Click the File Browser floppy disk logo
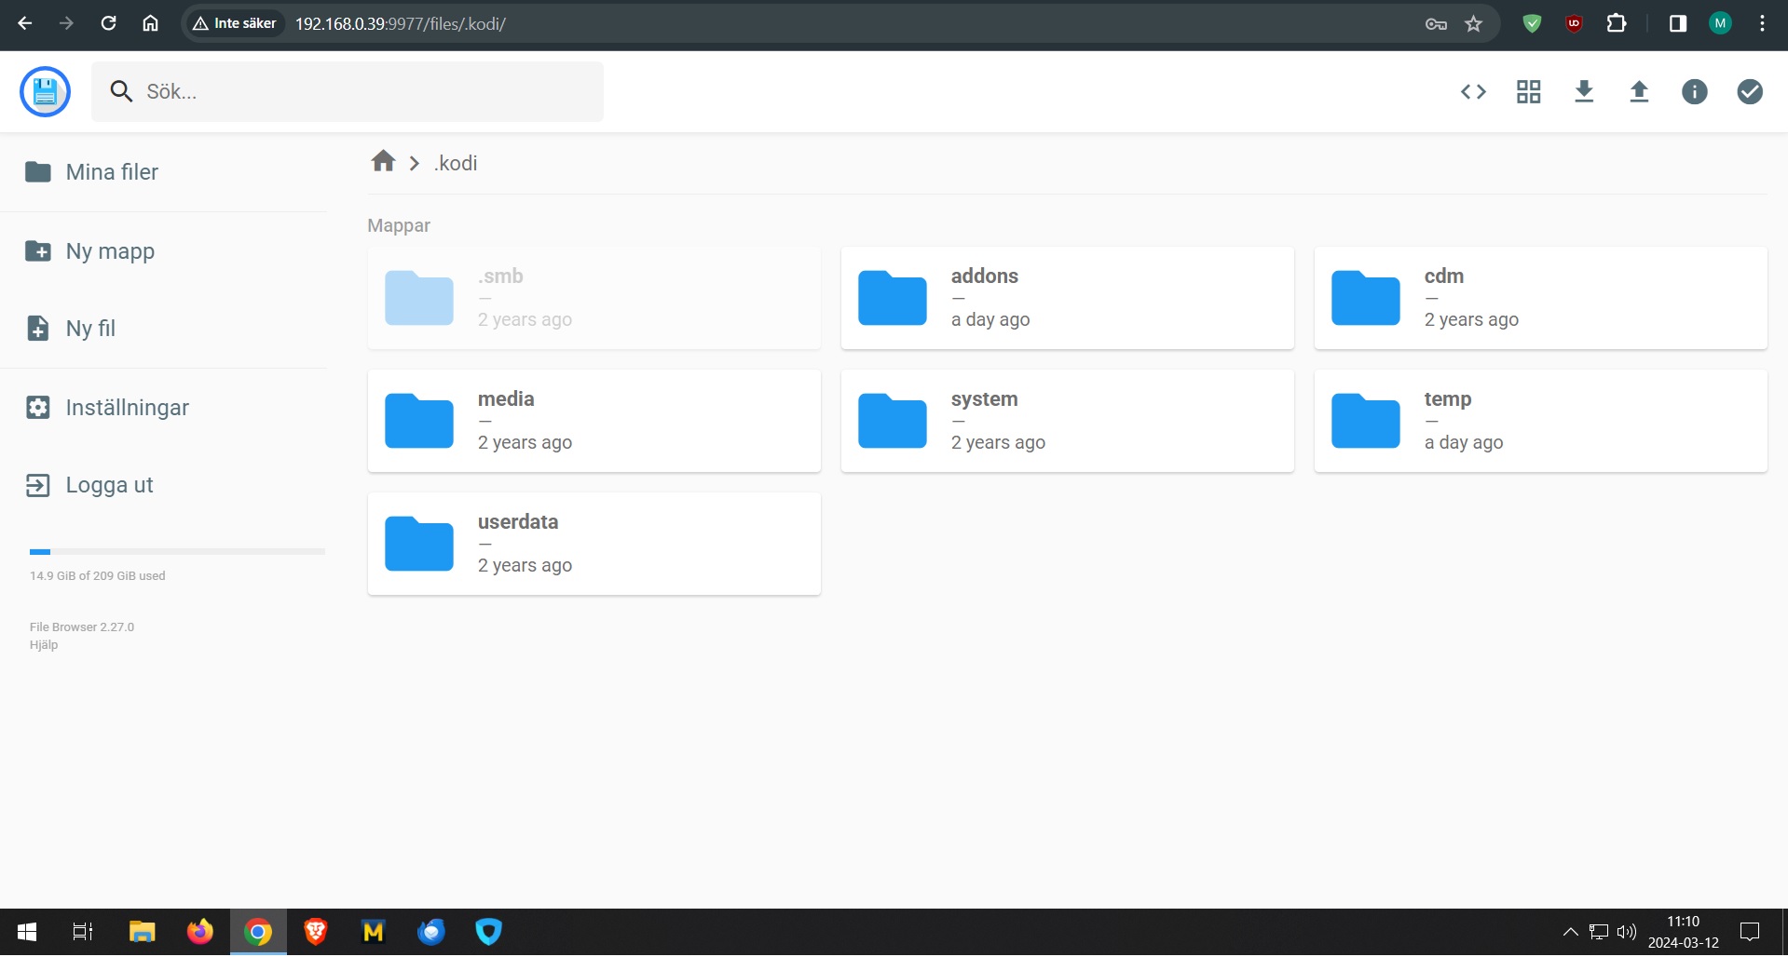Viewport: 1788px width, 957px height. [45, 91]
